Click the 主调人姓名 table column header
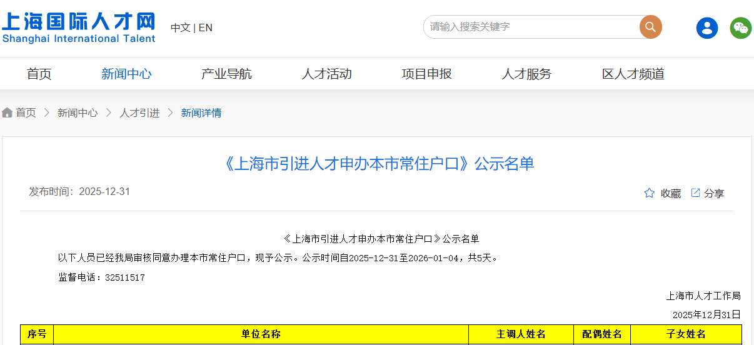 [x=521, y=334]
